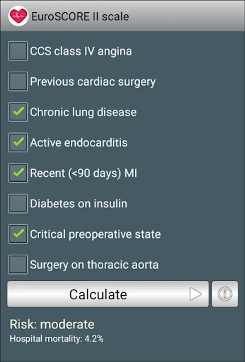Disable Recent (<90 days) MI checkbox

tap(18, 173)
